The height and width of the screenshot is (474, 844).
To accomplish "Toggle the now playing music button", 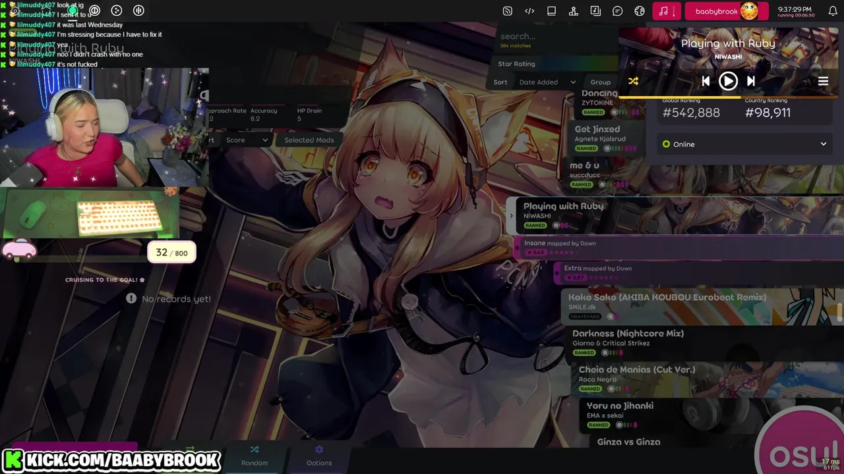I will (667, 11).
